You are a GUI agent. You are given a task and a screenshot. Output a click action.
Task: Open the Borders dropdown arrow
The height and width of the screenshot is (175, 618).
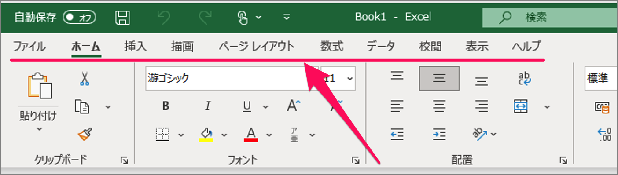point(181,135)
